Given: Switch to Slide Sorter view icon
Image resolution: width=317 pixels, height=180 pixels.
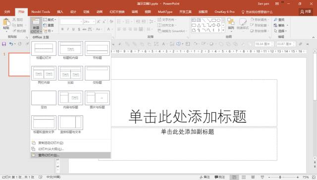Looking at the screenshot, I should pyautogui.click(x=244, y=177).
